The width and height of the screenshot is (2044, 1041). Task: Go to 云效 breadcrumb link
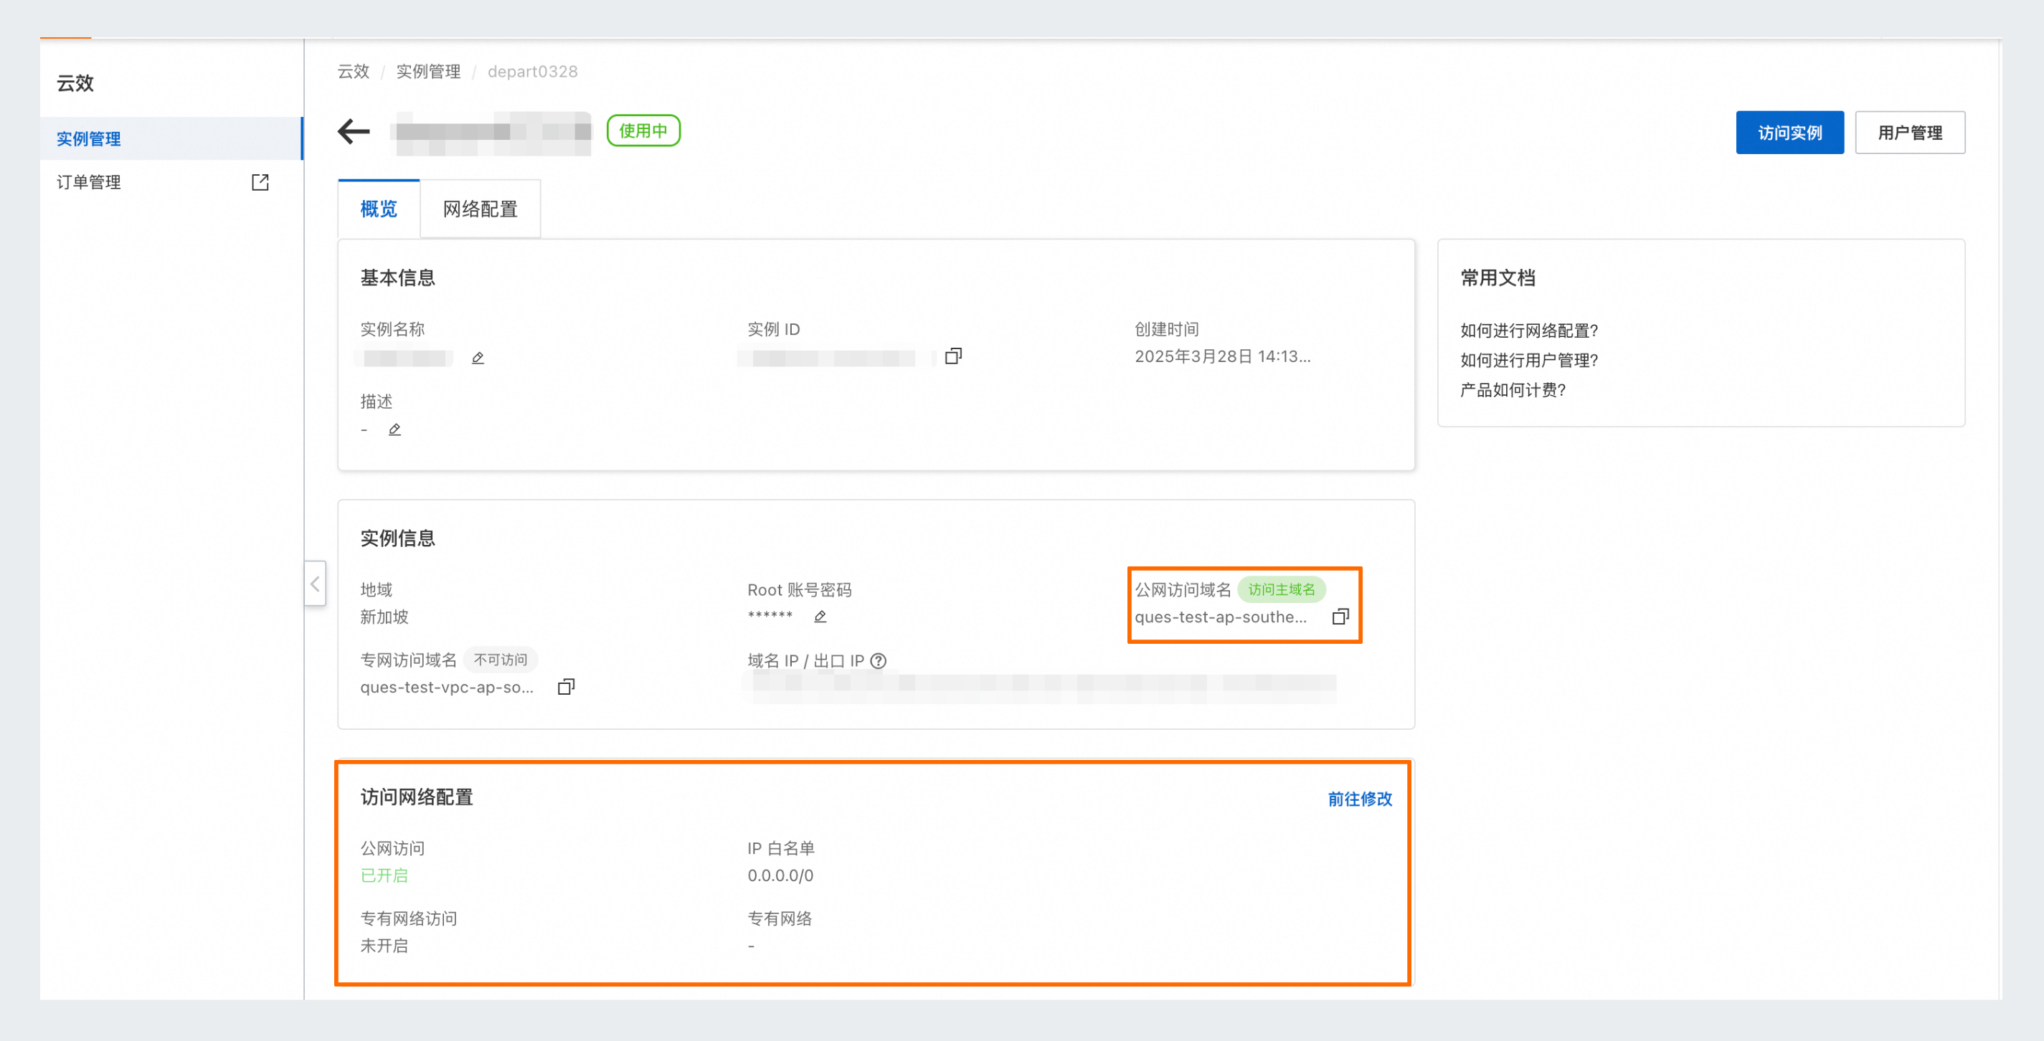(x=353, y=72)
